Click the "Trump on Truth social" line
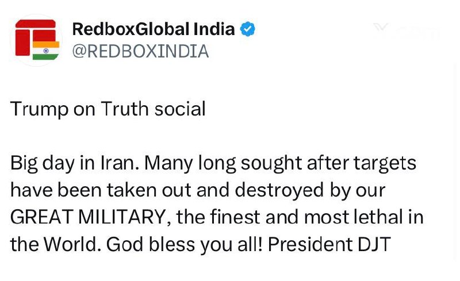 [108, 109]
